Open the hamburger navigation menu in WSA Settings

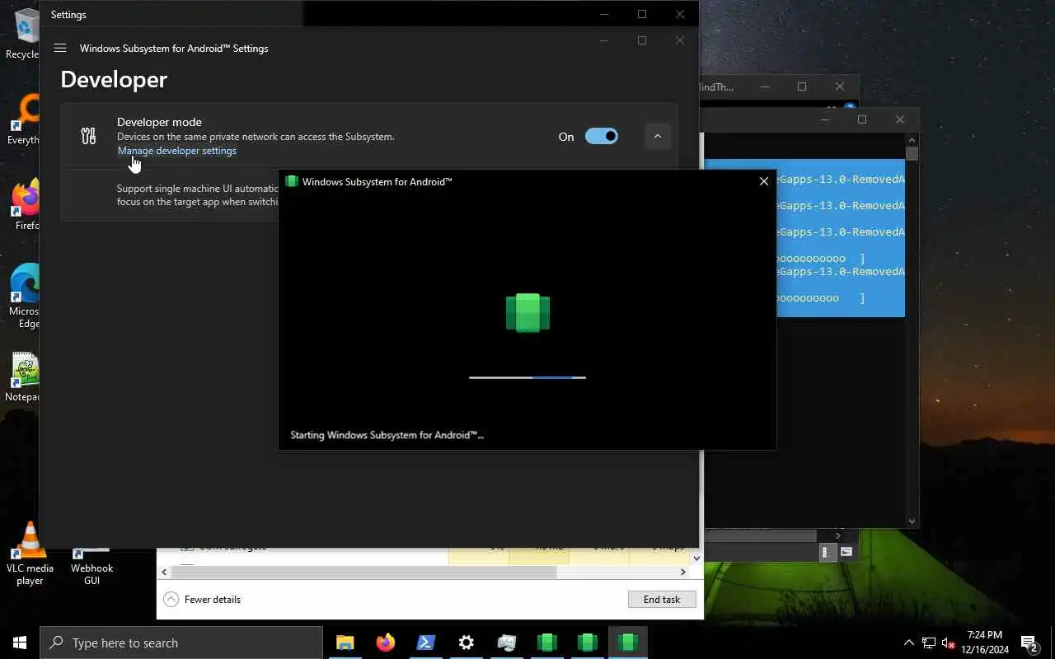click(60, 48)
